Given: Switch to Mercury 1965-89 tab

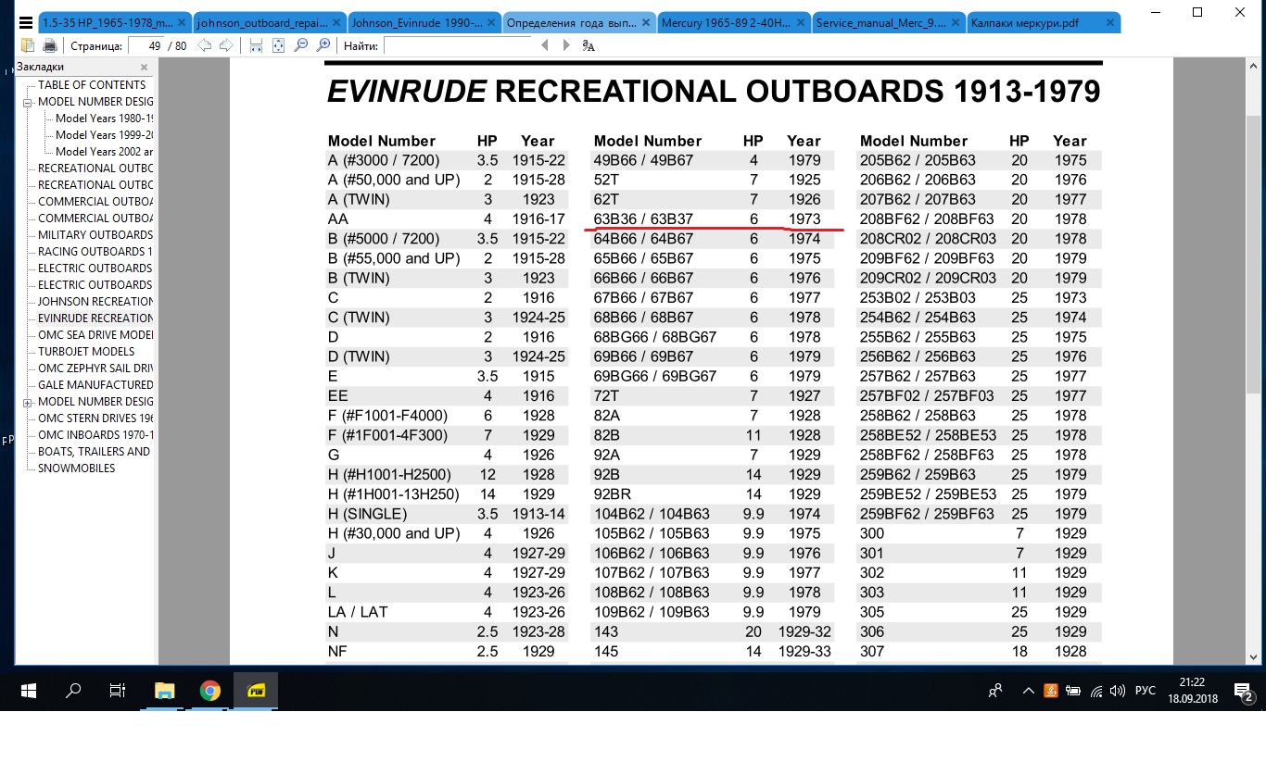Looking at the screenshot, I should tap(731, 23).
